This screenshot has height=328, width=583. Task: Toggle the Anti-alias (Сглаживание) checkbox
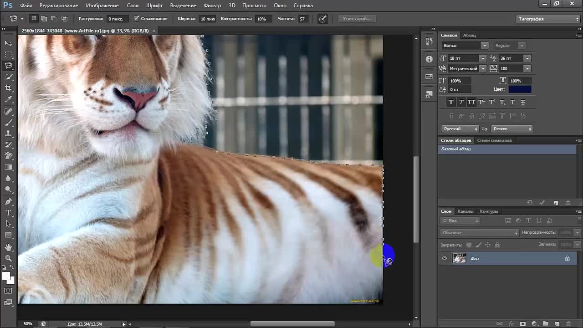136,19
